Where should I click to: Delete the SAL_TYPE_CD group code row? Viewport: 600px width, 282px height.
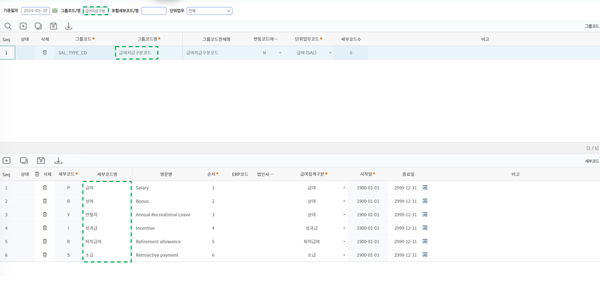[x=45, y=52]
